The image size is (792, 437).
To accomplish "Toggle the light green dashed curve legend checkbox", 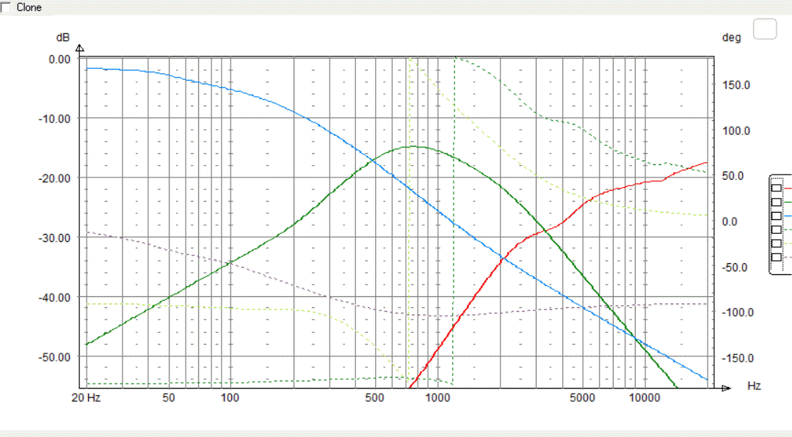I will (777, 243).
